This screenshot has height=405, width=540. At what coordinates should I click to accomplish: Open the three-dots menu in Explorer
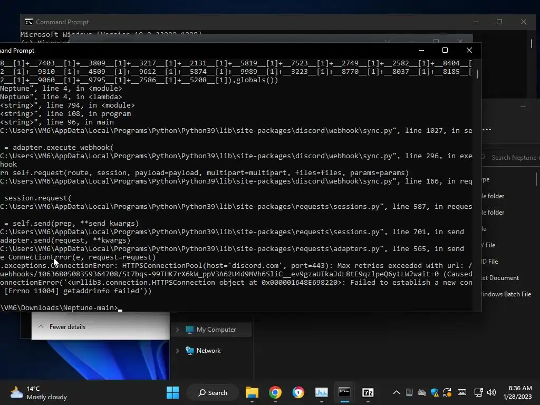point(487,130)
